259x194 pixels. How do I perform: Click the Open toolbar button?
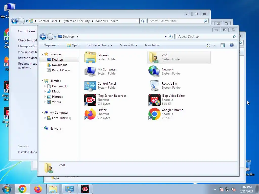73,45
